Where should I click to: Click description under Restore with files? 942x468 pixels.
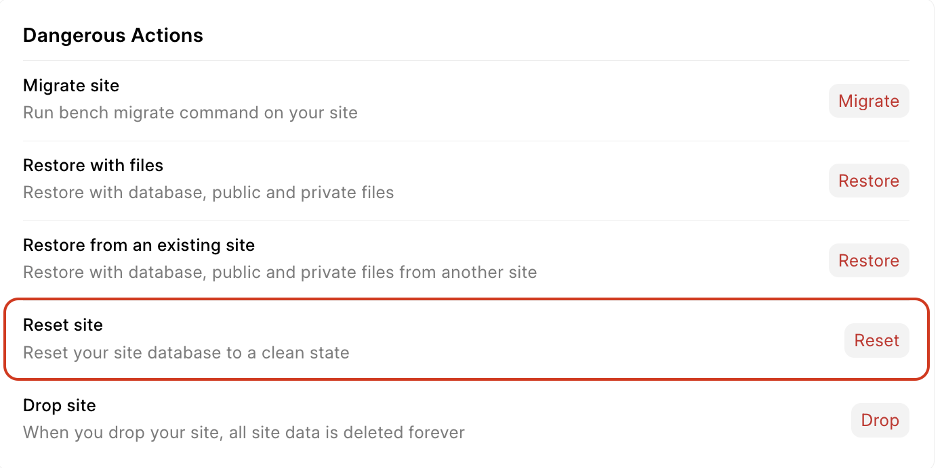point(208,193)
